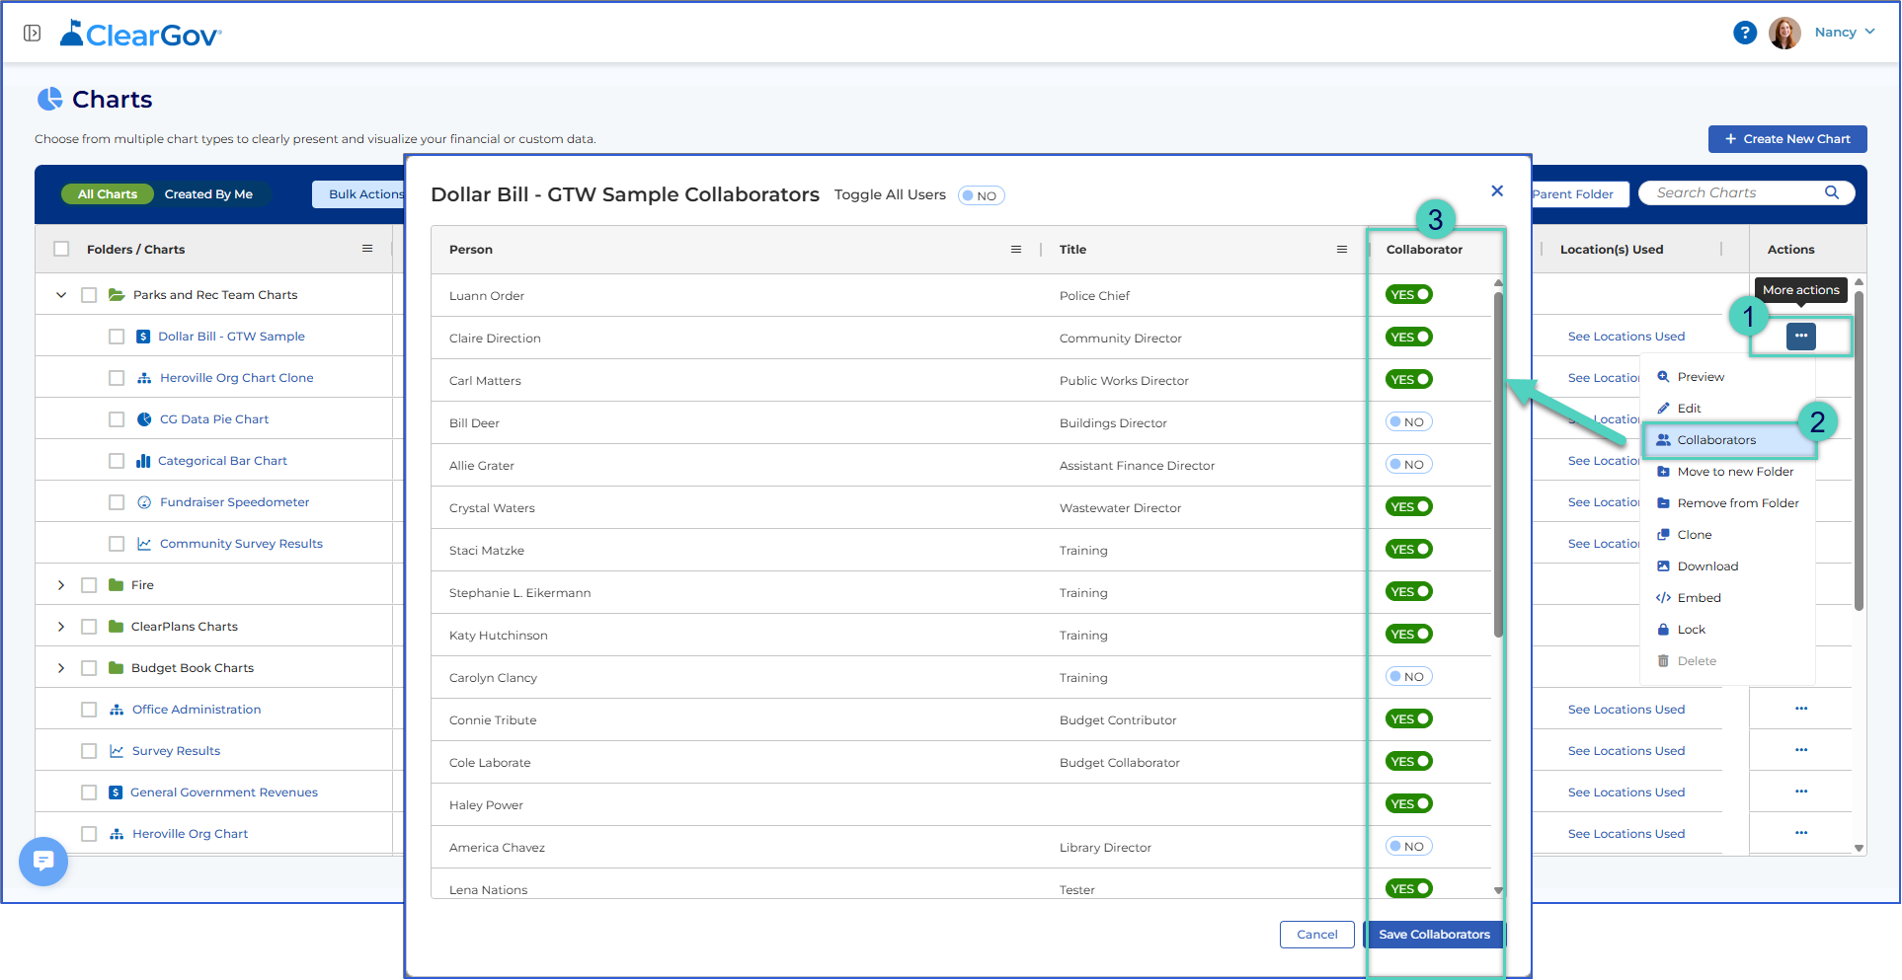
Task: Click the Person column menu icon
Action: coord(1016,250)
